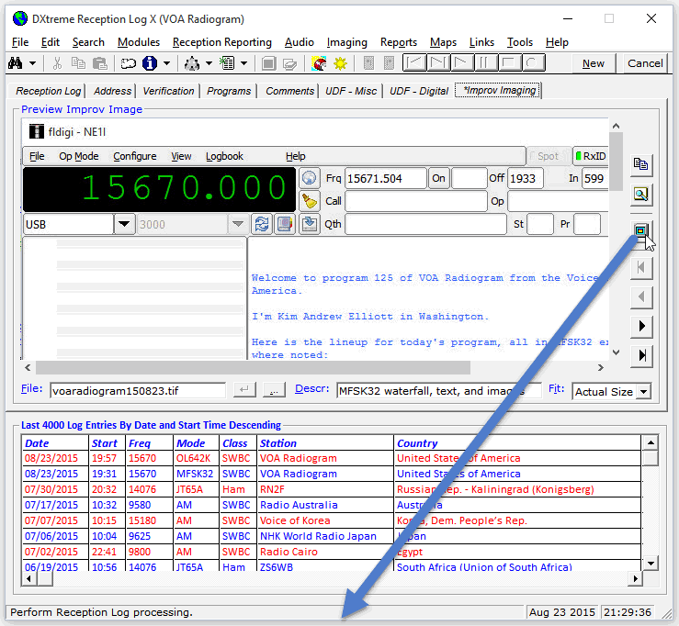Image resolution: width=679 pixels, height=626 pixels.
Task: Click the magnifier image viewer icon
Action: click(x=641, y=195)
